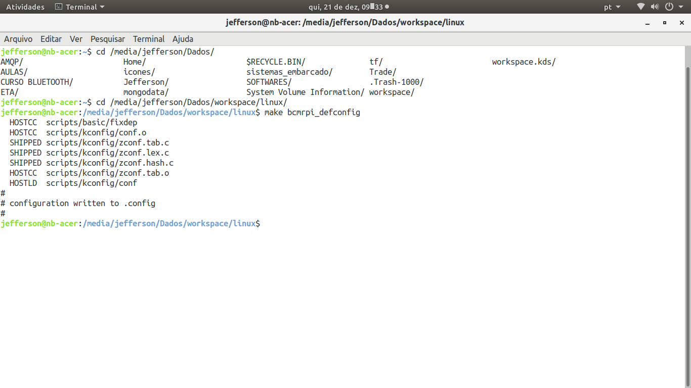Screen dimensions: 691x388
Task: Click the Home/ directory entry
Action: tap(135, 62)
